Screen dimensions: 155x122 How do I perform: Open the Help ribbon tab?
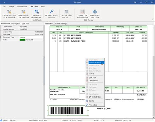point(43,7)
